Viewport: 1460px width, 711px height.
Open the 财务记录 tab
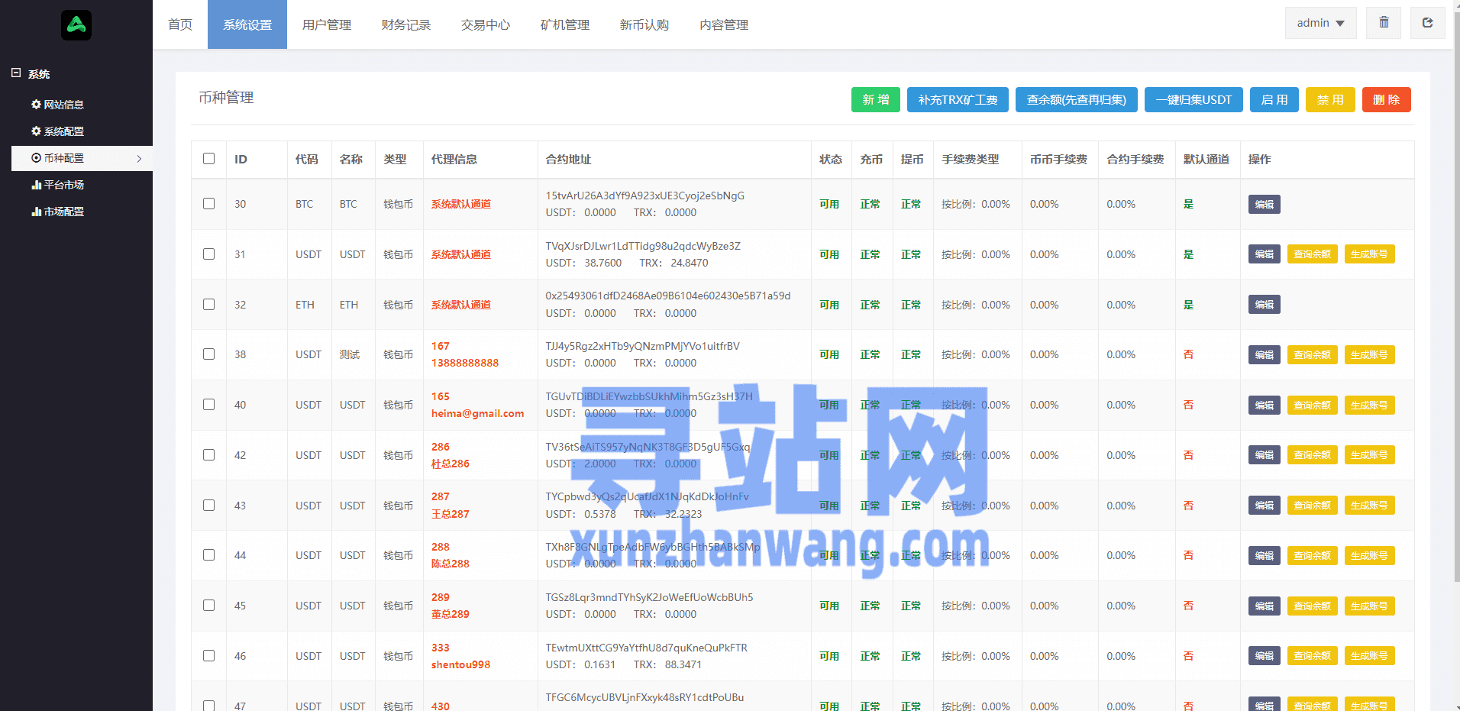click(x=406, y=24)
